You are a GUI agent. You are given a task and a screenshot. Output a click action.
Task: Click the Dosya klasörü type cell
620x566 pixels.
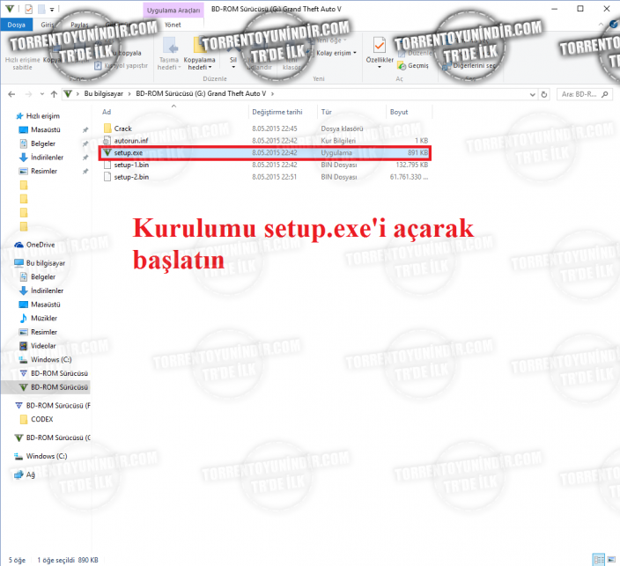coord(342,129)
